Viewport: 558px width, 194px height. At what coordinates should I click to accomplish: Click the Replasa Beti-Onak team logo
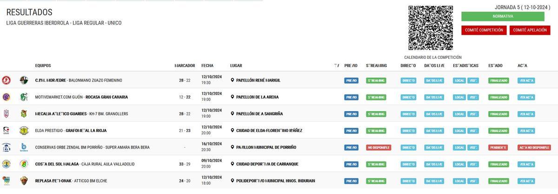tap(6, 181)
